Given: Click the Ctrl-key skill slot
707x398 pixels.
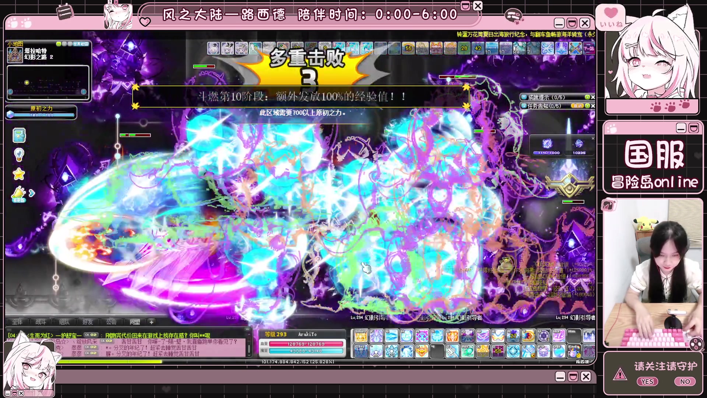Looking at the screenshot, I should [361, 351].
